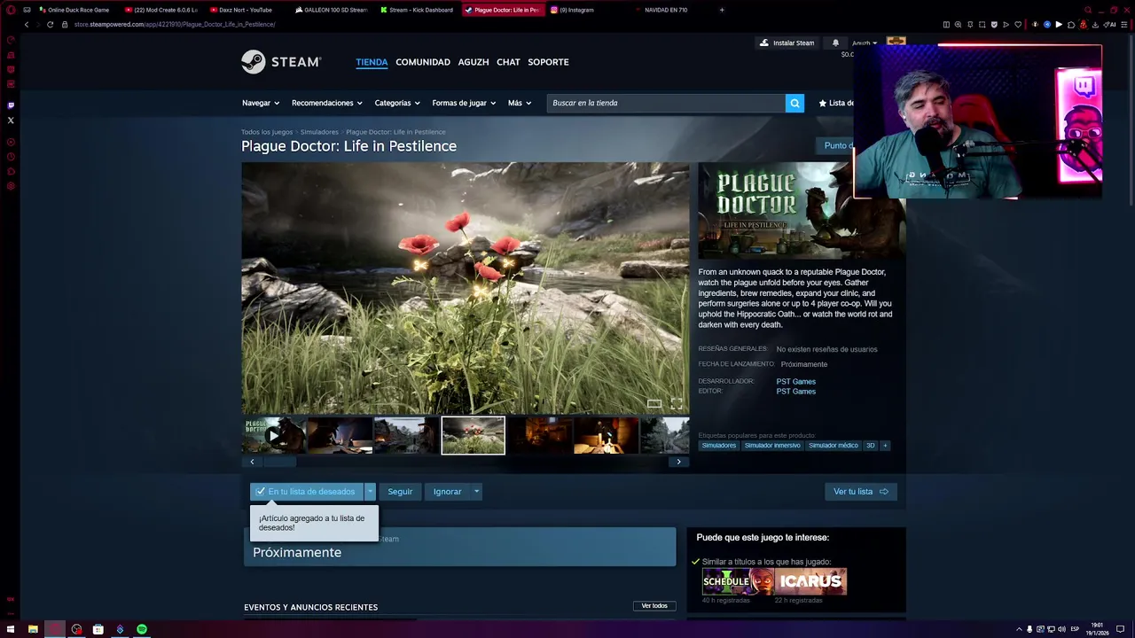Click the Schedule I game thumbnail
1135x638 pixels.
coord(739,581)
